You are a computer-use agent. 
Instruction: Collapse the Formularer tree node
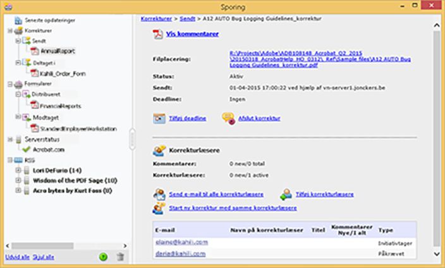10,84
